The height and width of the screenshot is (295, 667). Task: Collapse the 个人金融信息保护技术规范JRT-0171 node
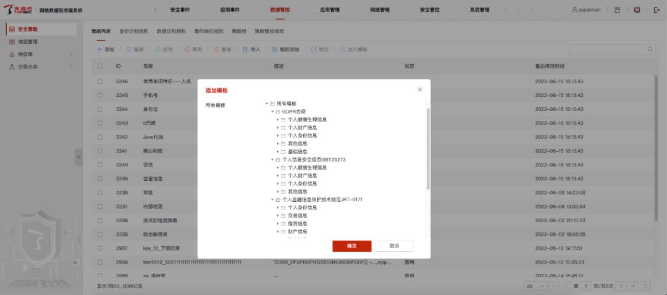[x=272, y=199]
